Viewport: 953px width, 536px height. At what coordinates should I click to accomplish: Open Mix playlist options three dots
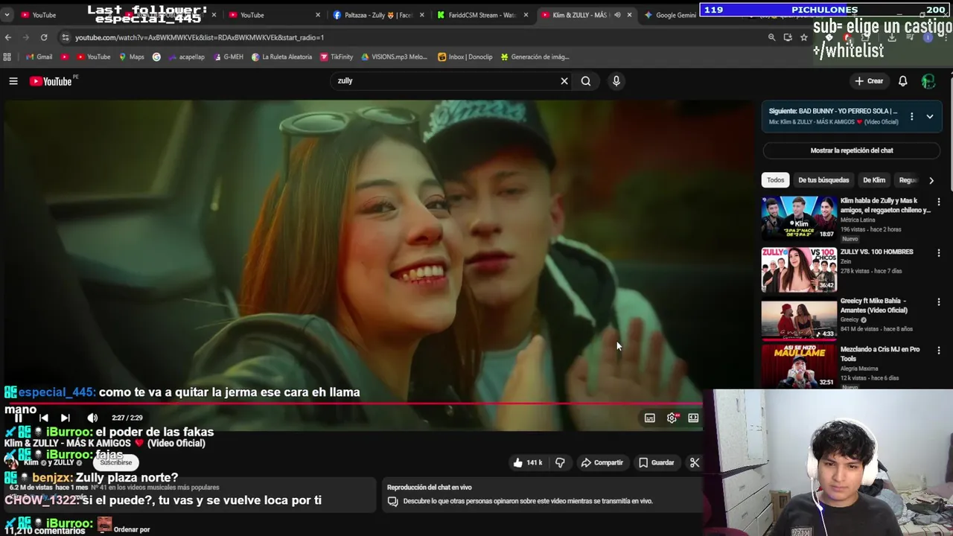click(x=911, y=116)
